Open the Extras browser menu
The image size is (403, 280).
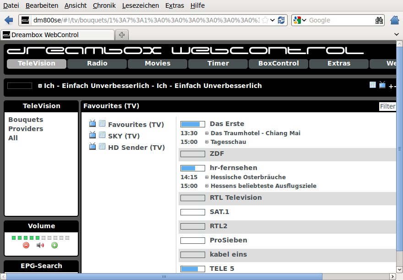click(x=174, y=5)
